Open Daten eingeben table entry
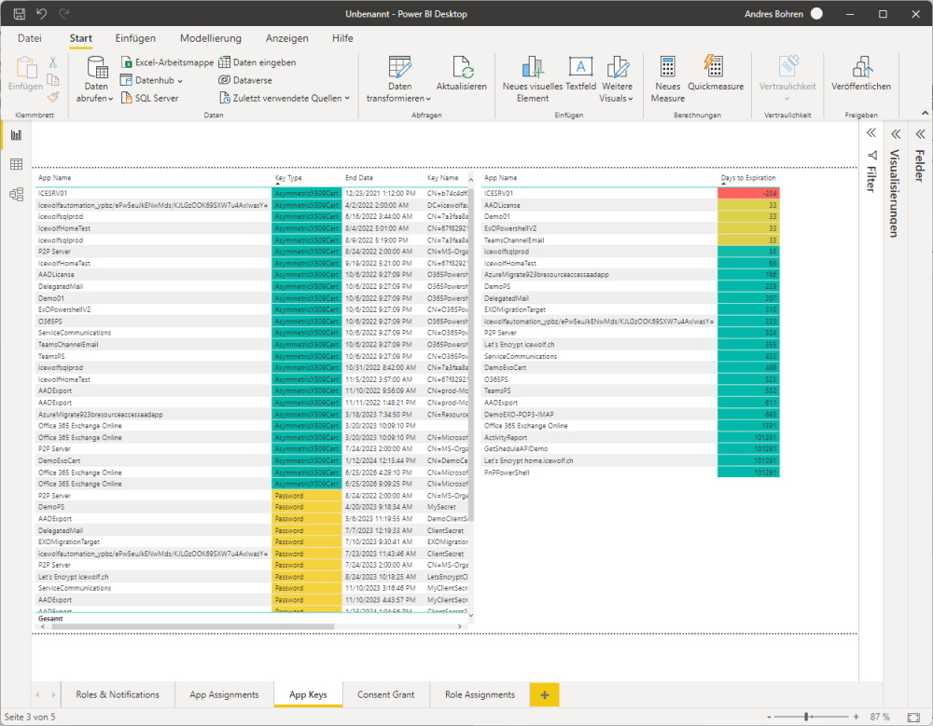Viewport: 933px width, 726px height. 258,62
